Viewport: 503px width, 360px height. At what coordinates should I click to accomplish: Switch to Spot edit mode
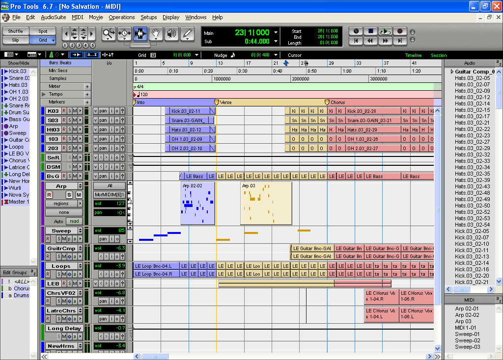(43, 31)
